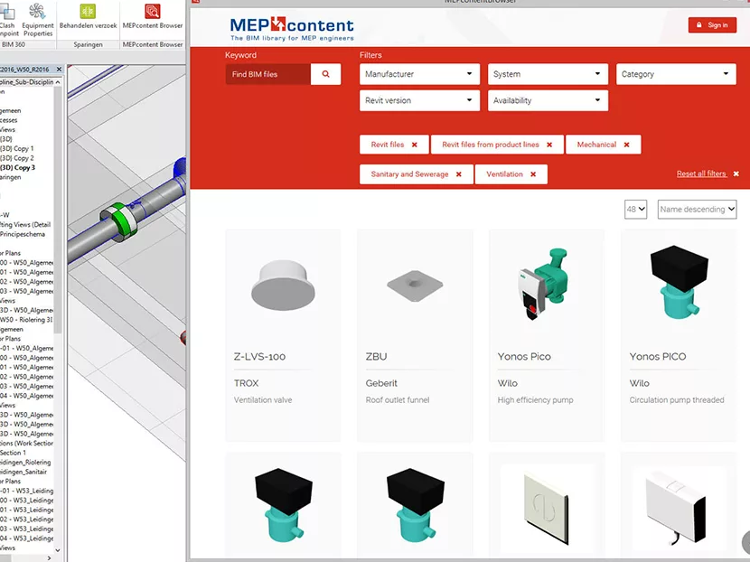Image resolution: width=750 pixels, height=562 pixels.
Task: Click the search magnifier button
Action: [x=325, y=74]
